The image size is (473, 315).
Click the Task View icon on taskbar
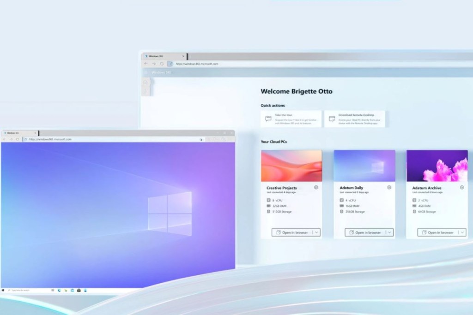[53, 290]
